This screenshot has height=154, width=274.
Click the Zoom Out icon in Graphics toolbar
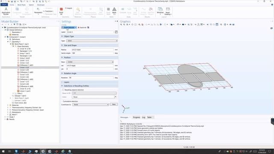click(124, 24)
